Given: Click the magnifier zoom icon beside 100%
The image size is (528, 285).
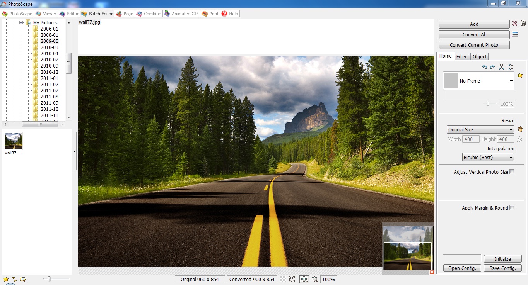Looking at the screenshot, I should click(x=315, y=279).
